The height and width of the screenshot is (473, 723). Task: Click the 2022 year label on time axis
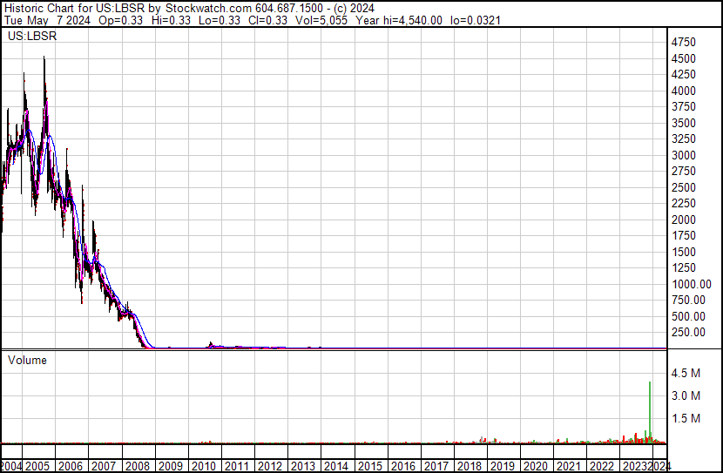pyautogui.click(x=602, y=466)
